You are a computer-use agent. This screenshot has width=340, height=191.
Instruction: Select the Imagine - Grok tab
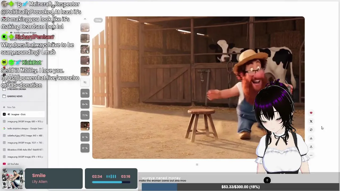pos(23,114)
